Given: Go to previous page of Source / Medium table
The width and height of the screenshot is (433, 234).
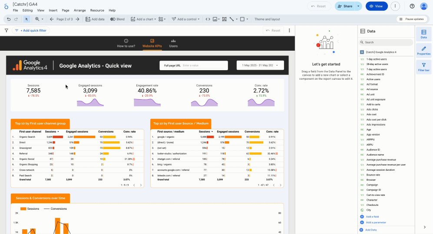Looking at the screenshot, I should pos(274,185).
